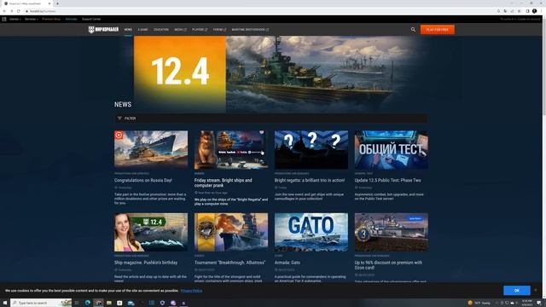
Task: Open the Chrome profile avatar
Action: tap(534, 11)
